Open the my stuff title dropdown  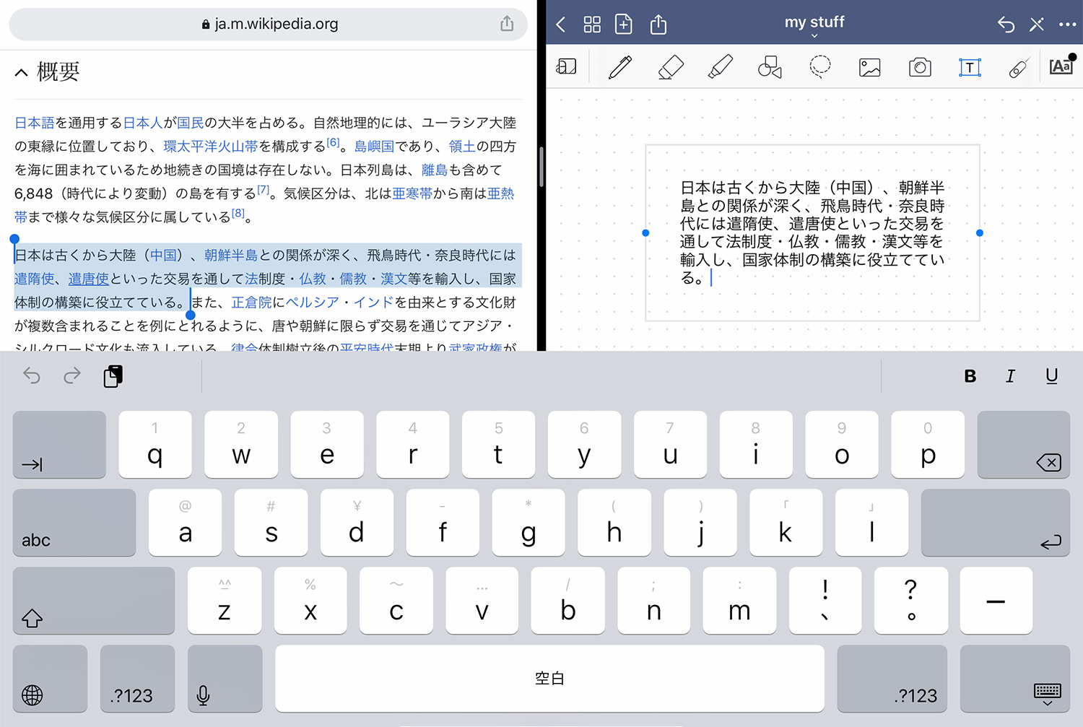814,26
